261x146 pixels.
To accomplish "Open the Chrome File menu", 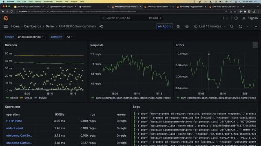I will tap(18, 2).
